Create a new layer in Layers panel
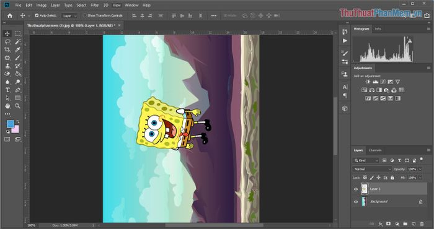The height and width of the screenshot is (229, 434). [414, 224]
